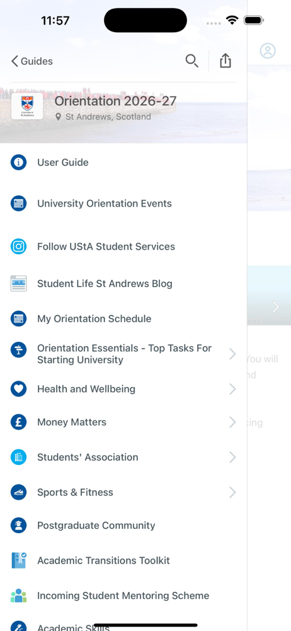This screenshot has width=291, height=631.
Task: Tap the University of St Andrews crest thumbnail
Action: pyautogui.click(x=27, y=106)
